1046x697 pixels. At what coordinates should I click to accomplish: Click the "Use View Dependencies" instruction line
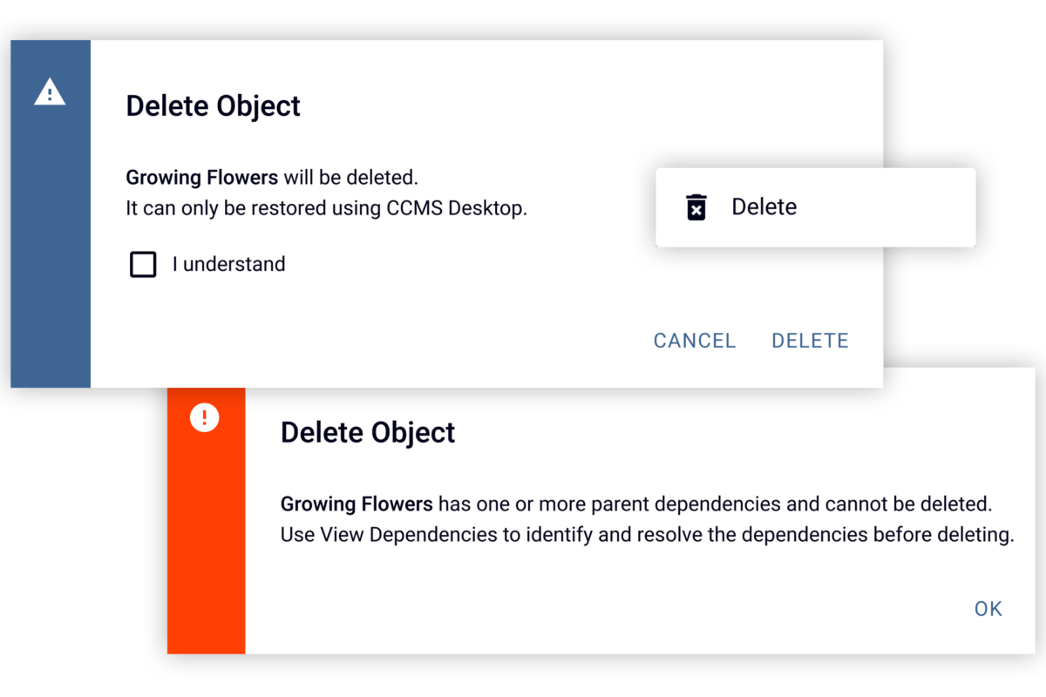(648, 535)
